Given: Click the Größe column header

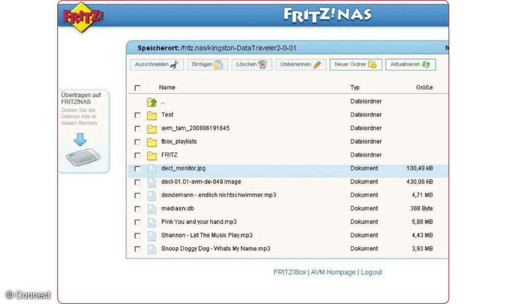Looking at the screenshot, I should coord(424,87).
